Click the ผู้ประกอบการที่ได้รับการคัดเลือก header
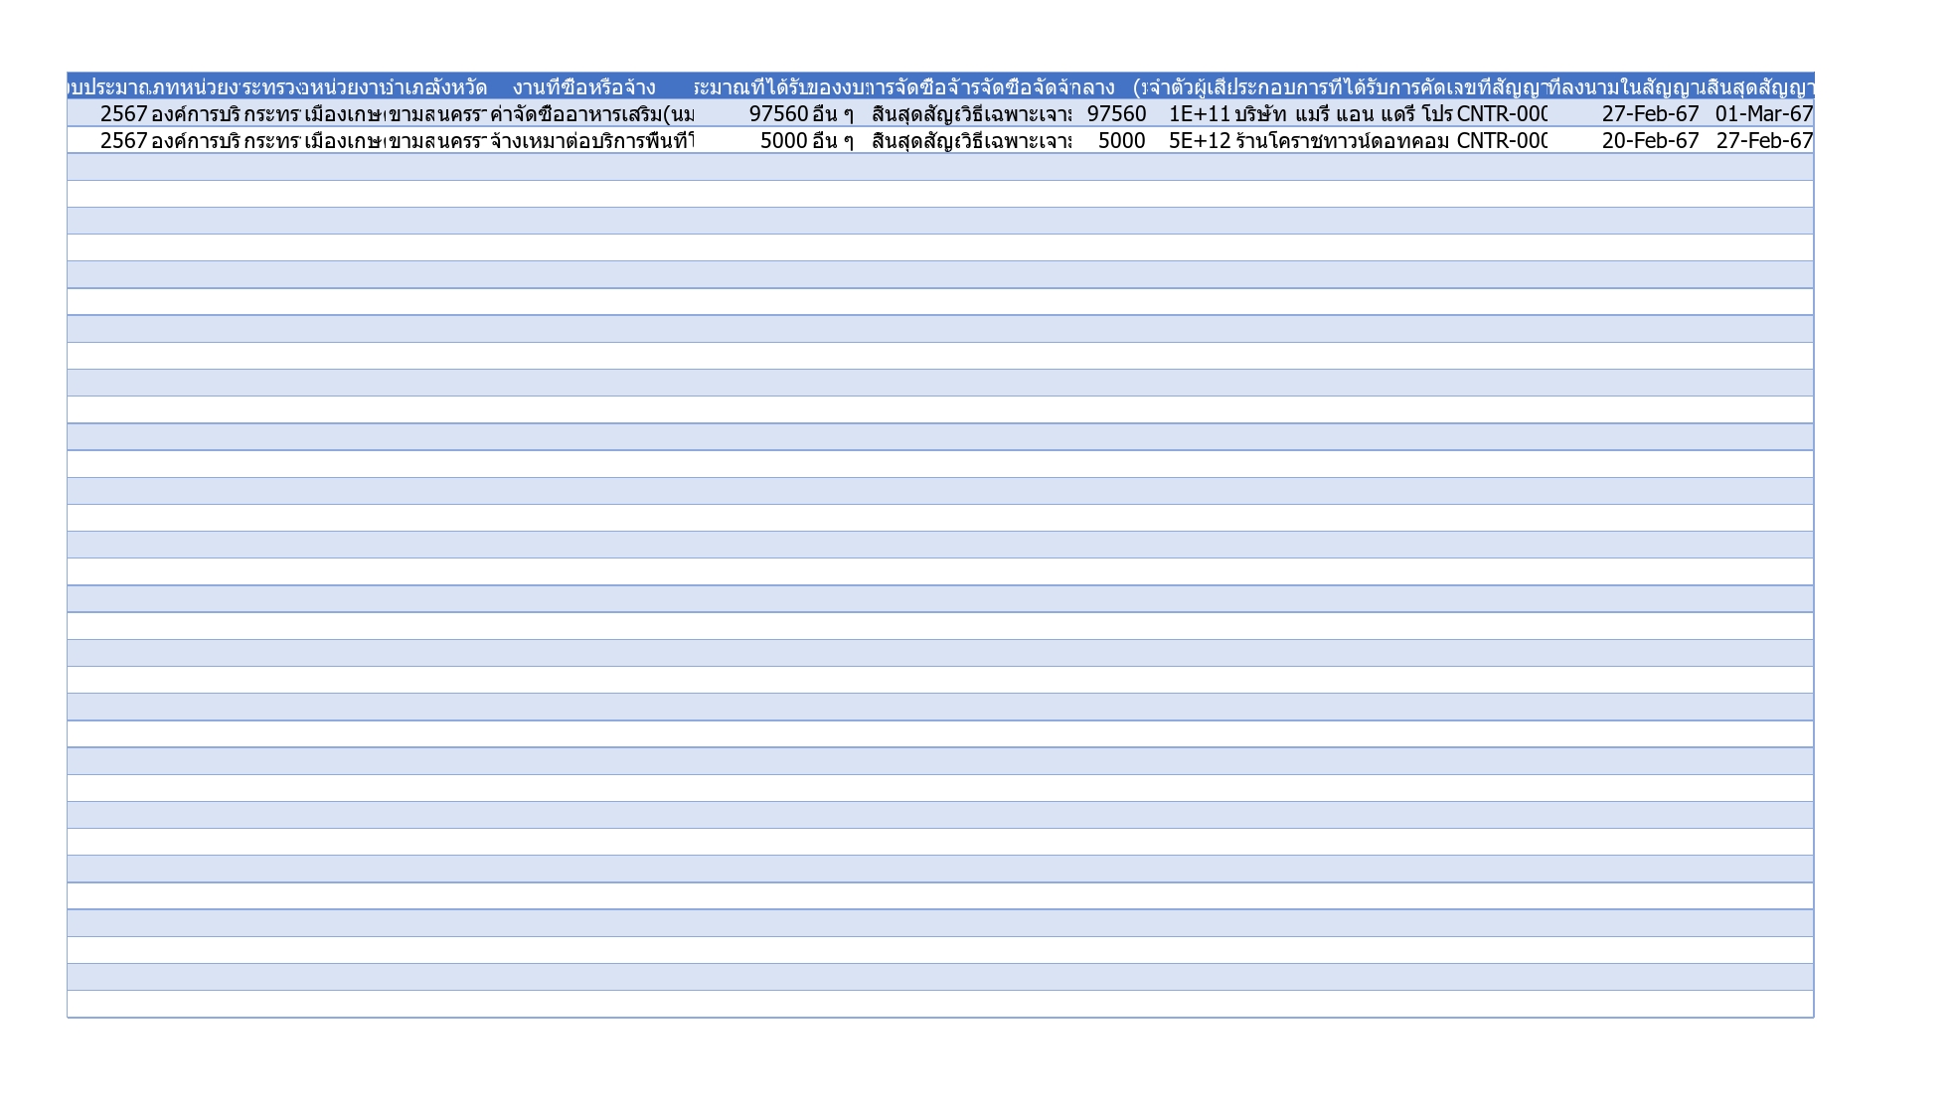The height and width of the screenshot is (1116, 1956). point(1342,87)
